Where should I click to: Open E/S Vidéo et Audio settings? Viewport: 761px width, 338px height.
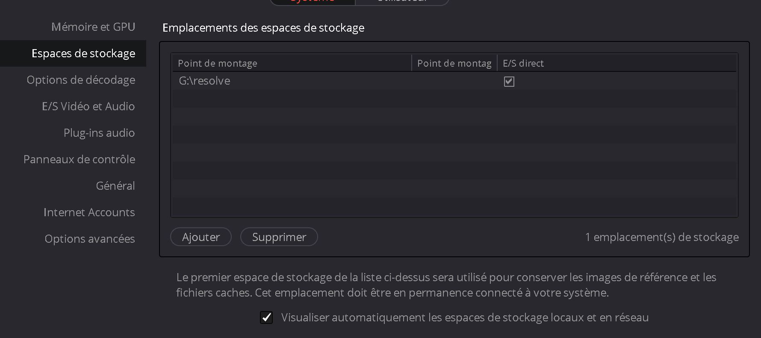[88, 106]
